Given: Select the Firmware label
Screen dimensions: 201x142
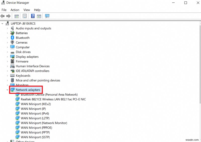Looking at the screenshot, I should tap(22, 61).
